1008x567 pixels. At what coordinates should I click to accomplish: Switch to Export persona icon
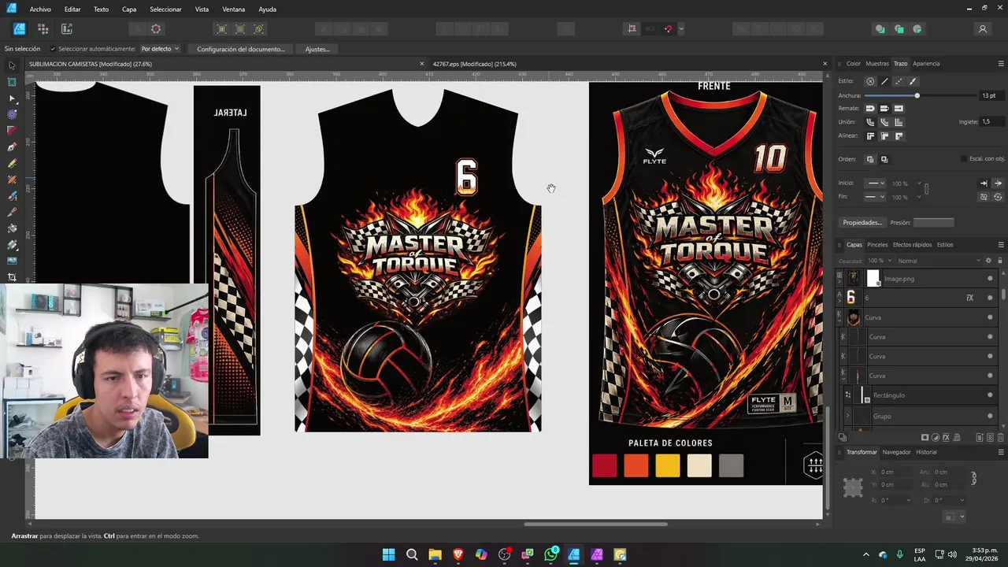[66, 29]
